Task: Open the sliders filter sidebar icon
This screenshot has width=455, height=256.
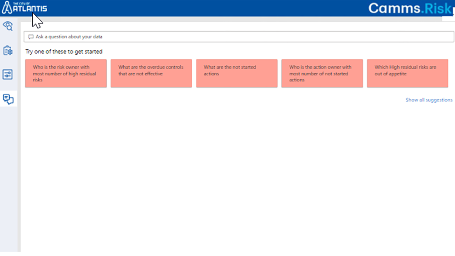Action: pyautogui.click(x=8, y=75)
